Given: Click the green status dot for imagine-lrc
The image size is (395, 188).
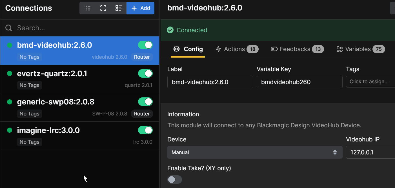Looking at the screenshot, I should 10,130.
